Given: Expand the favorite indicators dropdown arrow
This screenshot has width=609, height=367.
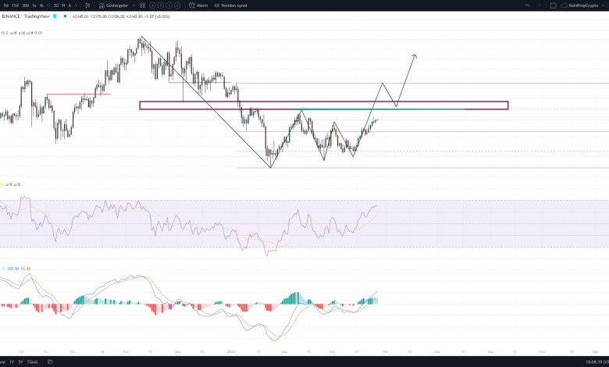Looking at the screenshot, I should tap(134, 5).
